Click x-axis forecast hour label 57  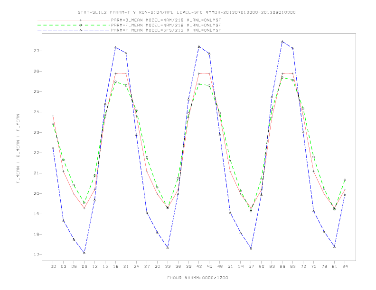pyautogui.click(x=251, y=266)
